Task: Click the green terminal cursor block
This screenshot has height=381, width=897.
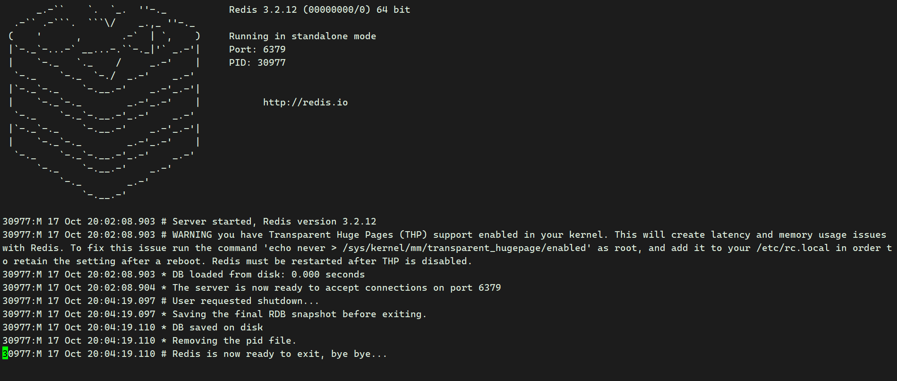Action: pos(5,354)
